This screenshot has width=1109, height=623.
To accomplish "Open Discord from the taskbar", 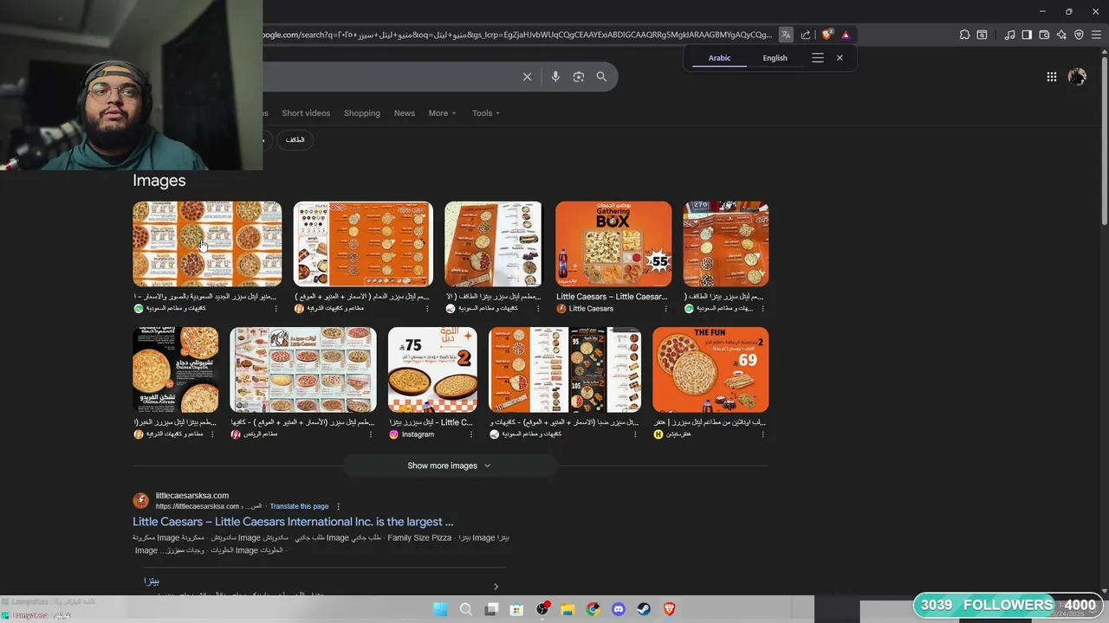I will coord(619,609).
